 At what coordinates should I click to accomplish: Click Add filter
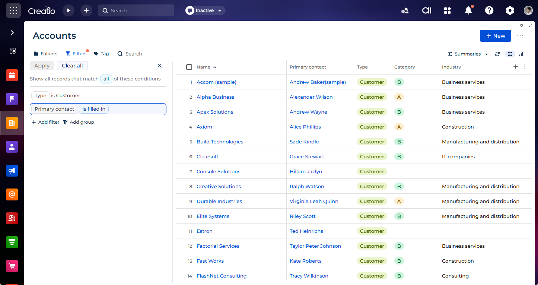(x=45, y=122)
